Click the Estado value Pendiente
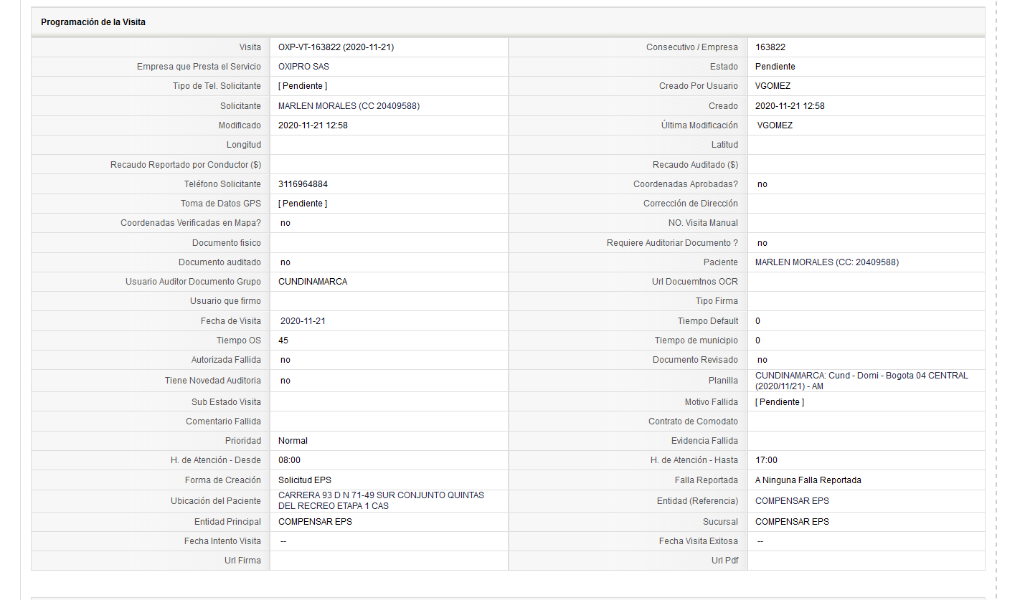 coord(775,67)
